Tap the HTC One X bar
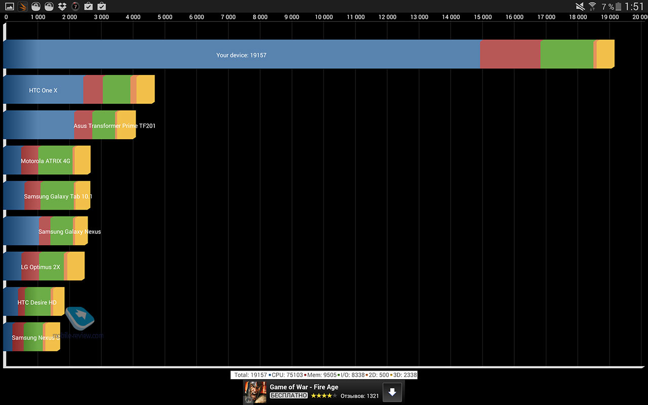This screenshot has width=648, height=405. tap(79, 90)
